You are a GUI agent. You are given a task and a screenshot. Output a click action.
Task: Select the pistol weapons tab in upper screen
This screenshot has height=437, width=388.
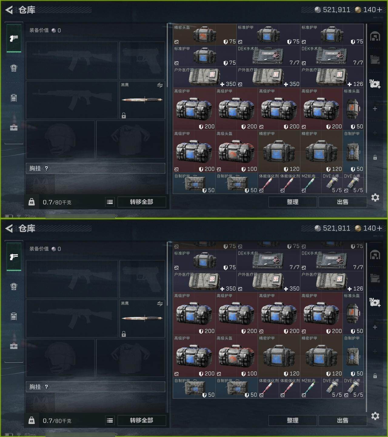point(14,38)
